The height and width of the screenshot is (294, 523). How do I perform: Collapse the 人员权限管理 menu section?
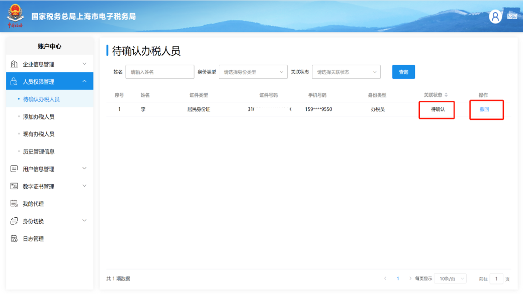pyautogui.click(x=84, y=81)
